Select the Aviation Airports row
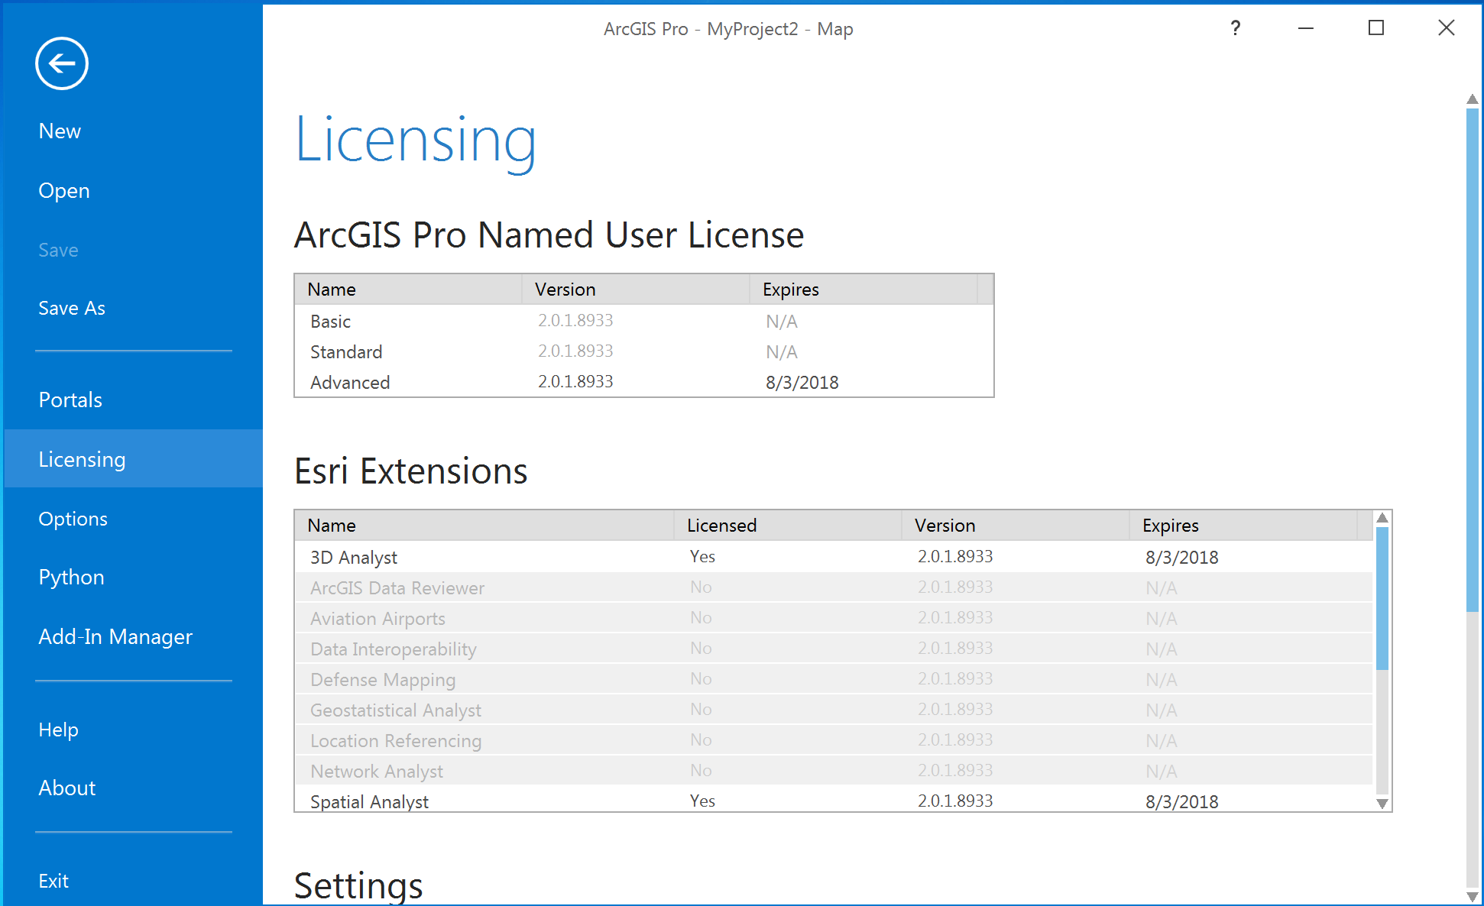Image resolution: width=1484 pixels, height=906 pixels. coord(834,618)
